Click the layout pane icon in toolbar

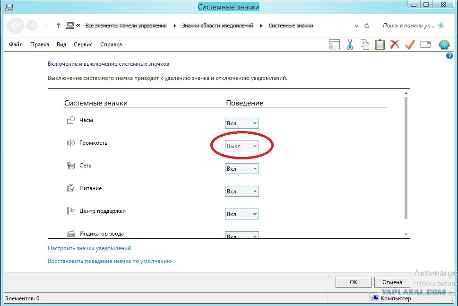[x=335, y=45]
